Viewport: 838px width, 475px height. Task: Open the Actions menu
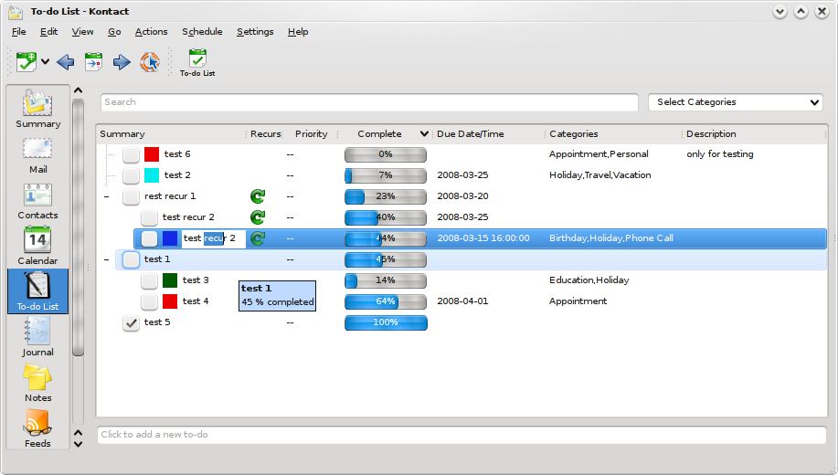pyautogui.click(x=152, y=32)
